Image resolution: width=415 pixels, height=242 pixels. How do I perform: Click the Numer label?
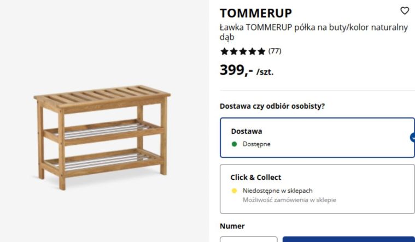[x=232, y=226]
